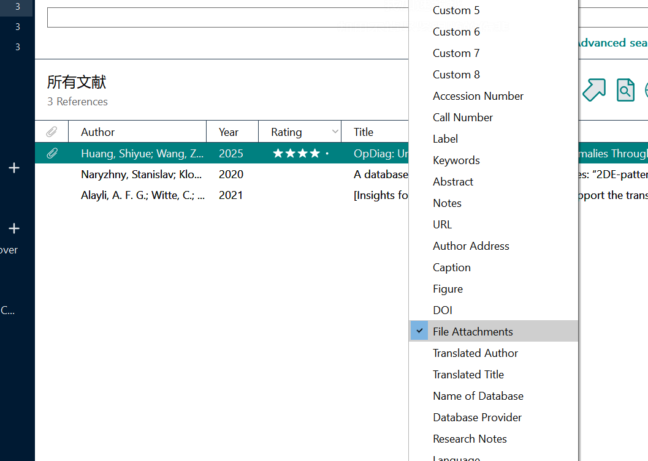Click the paperclip attachment column header
648x461 pixels.
(51, 132)
